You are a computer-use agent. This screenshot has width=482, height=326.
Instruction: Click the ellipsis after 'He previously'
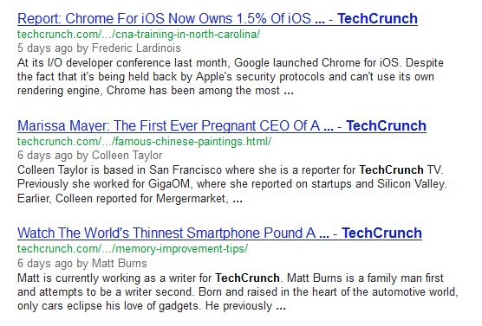pyautogui.click(x=281, y=308)
